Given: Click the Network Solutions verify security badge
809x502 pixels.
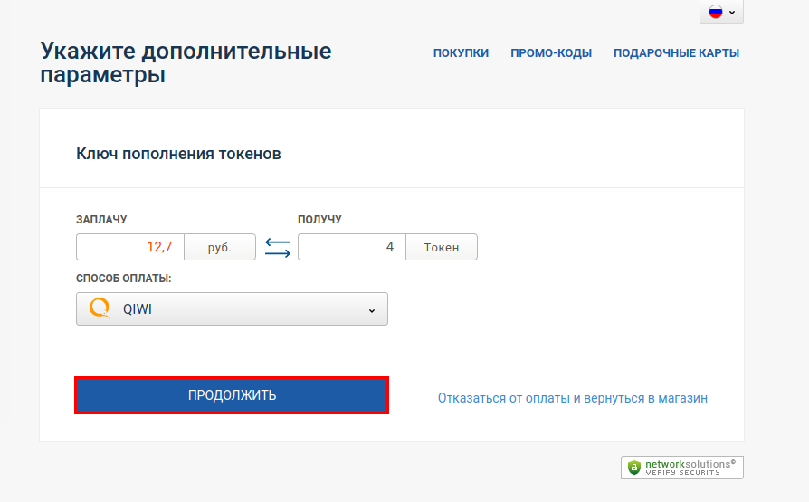Looking at the screenshot, I should 682,468.
